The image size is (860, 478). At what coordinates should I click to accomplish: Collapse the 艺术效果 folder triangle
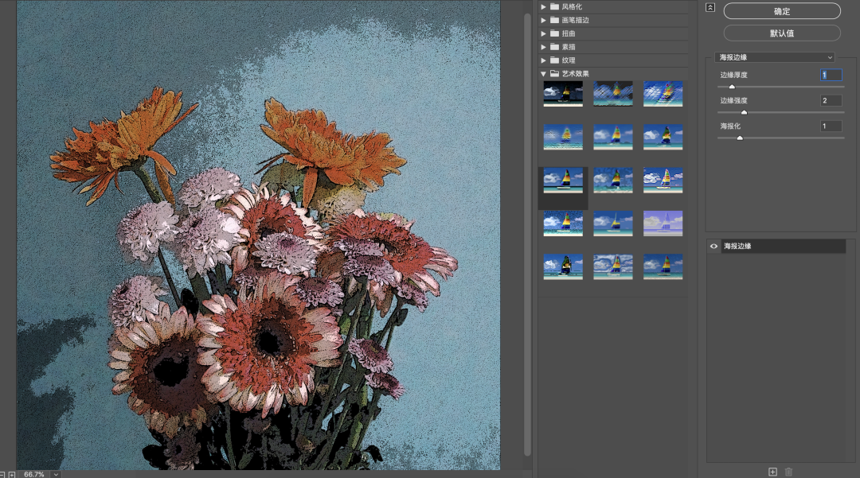point(543,74)
